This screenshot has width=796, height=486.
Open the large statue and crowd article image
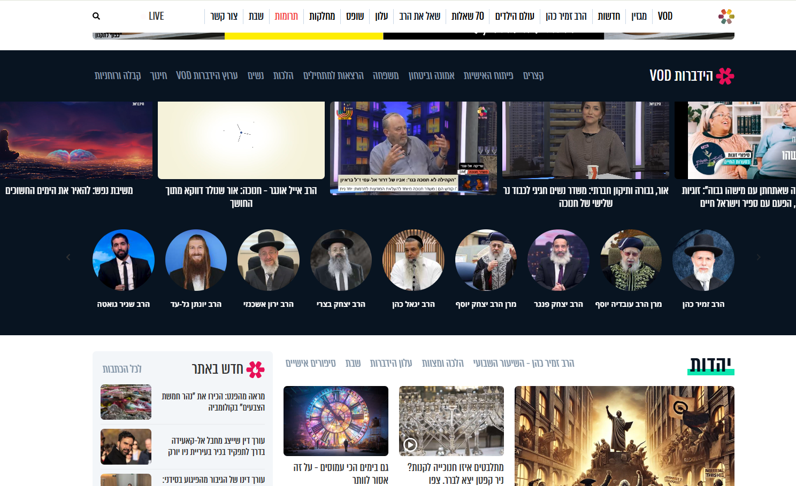pyautogui.click(x=624, y=436)
